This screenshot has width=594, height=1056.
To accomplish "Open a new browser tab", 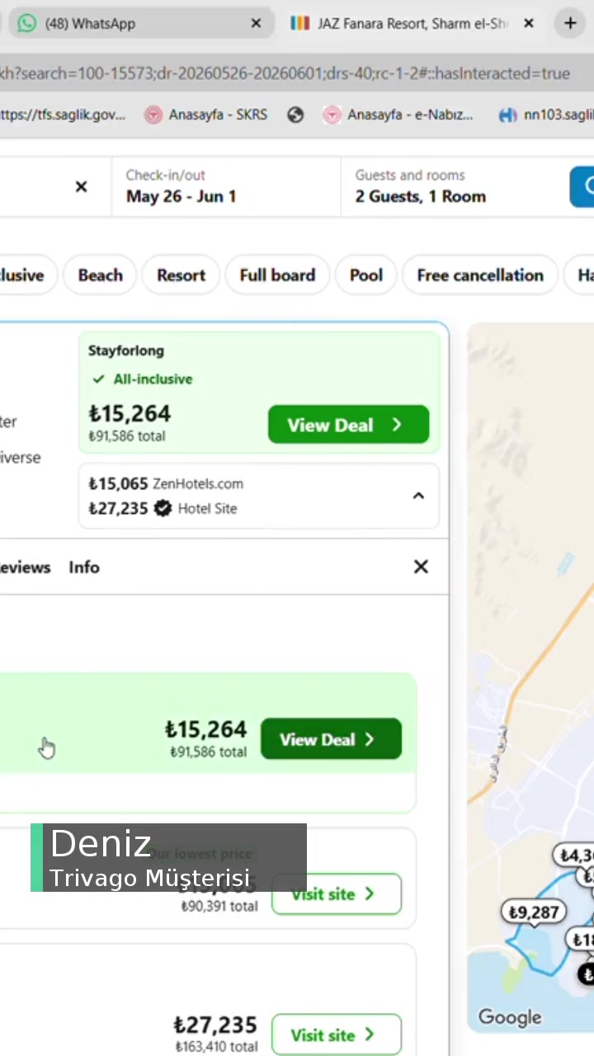I will click(570, 23).
